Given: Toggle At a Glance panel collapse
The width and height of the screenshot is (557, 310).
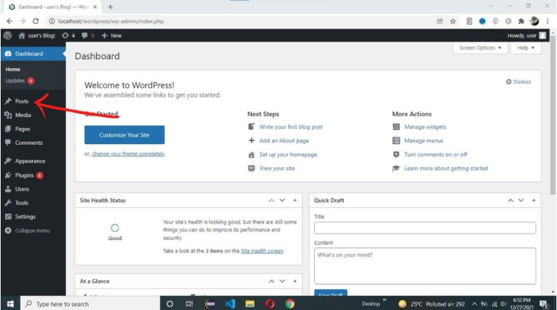Looking at the screenshot, I should 295,281.
